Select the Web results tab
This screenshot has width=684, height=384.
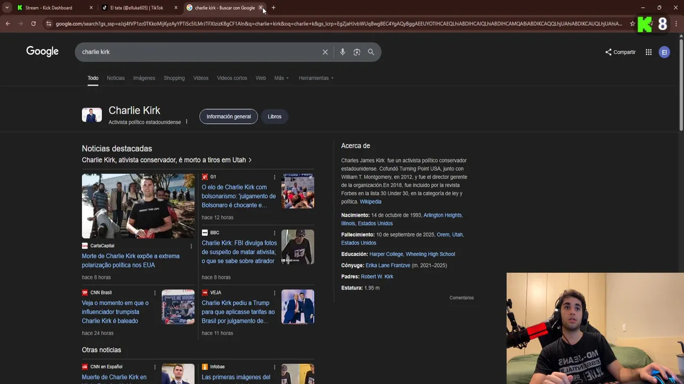[x=261, y=78]
